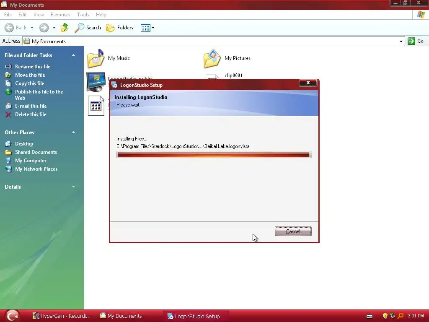
Task: Select the My Music folder icon
Action: [96, 58]
